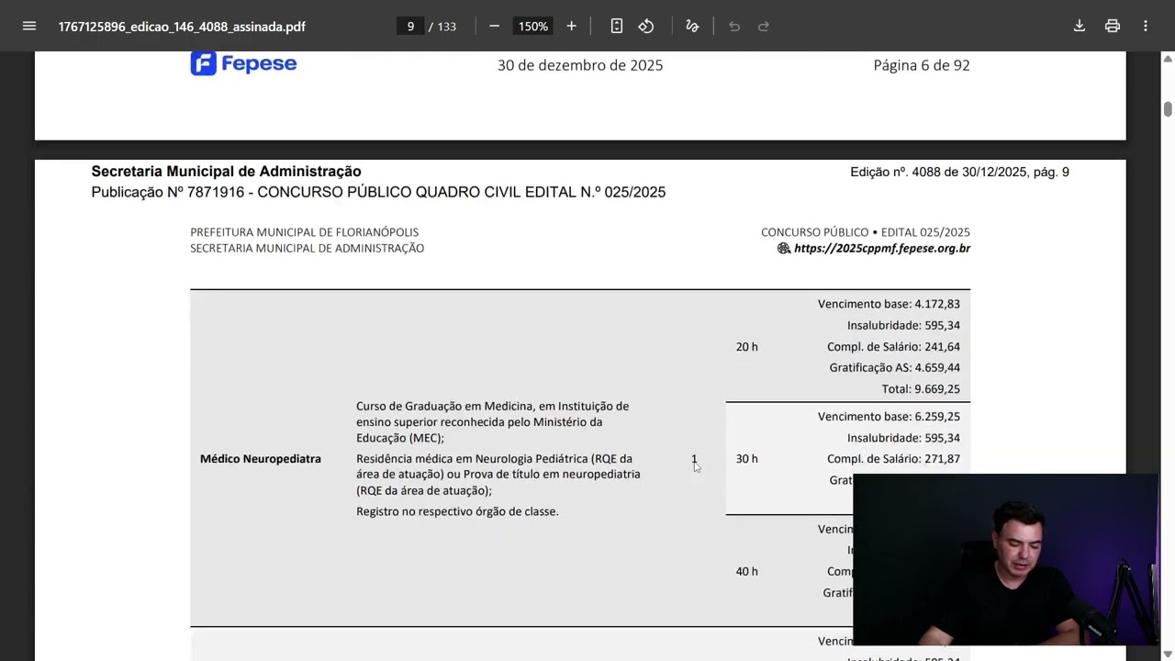Click the text 'Médico Neuropediatra'
Screen dimensions: 1175x661
click(x=261, y=458)
